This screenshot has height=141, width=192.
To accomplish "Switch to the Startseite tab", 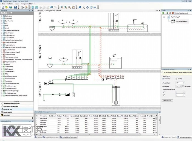I will tap(40, 10).
